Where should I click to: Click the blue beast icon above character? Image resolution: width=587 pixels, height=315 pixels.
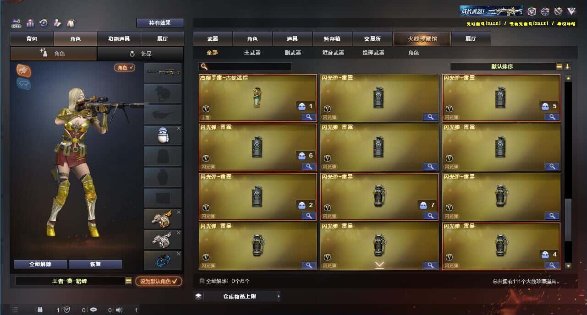24,83
